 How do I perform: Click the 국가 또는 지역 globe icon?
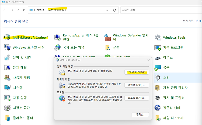pos(57,47)
